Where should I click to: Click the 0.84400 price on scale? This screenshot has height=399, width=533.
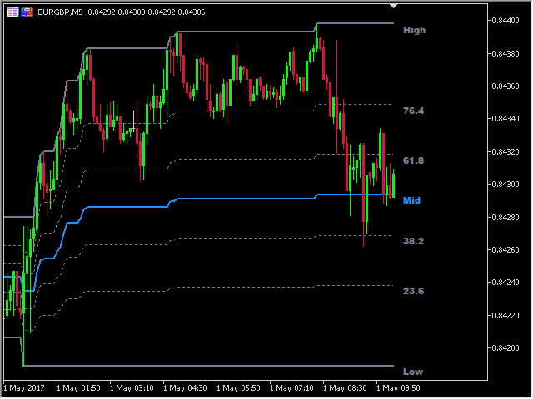tap(506, 21)
